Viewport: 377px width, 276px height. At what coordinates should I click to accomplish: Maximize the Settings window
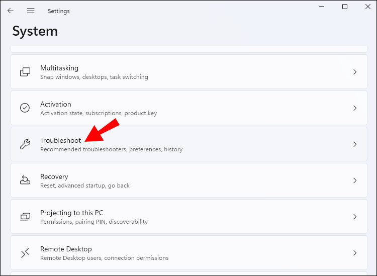(345, 7)
